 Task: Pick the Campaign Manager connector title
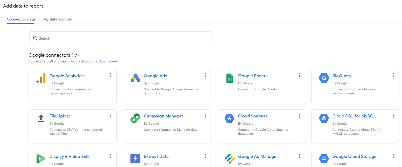[x=163, y=116]
